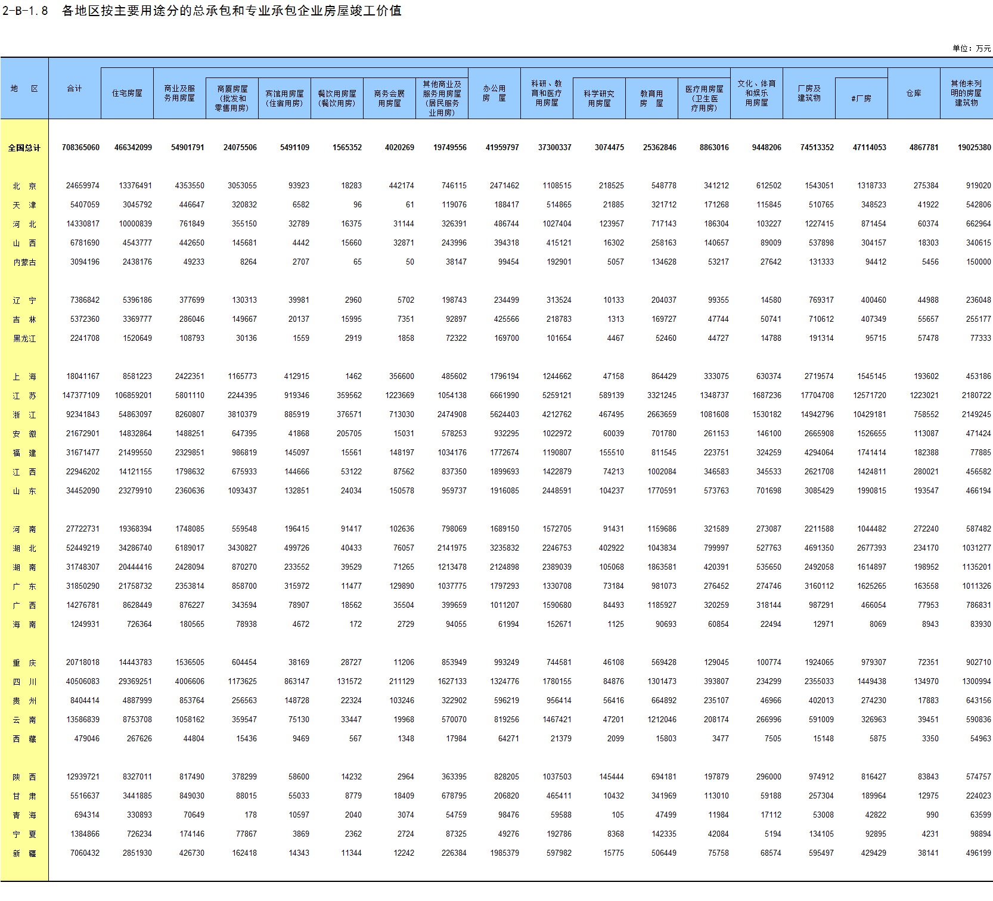Select the 全国总计 row label
Viewport: 993px width, 901px height.
[24, 148]
